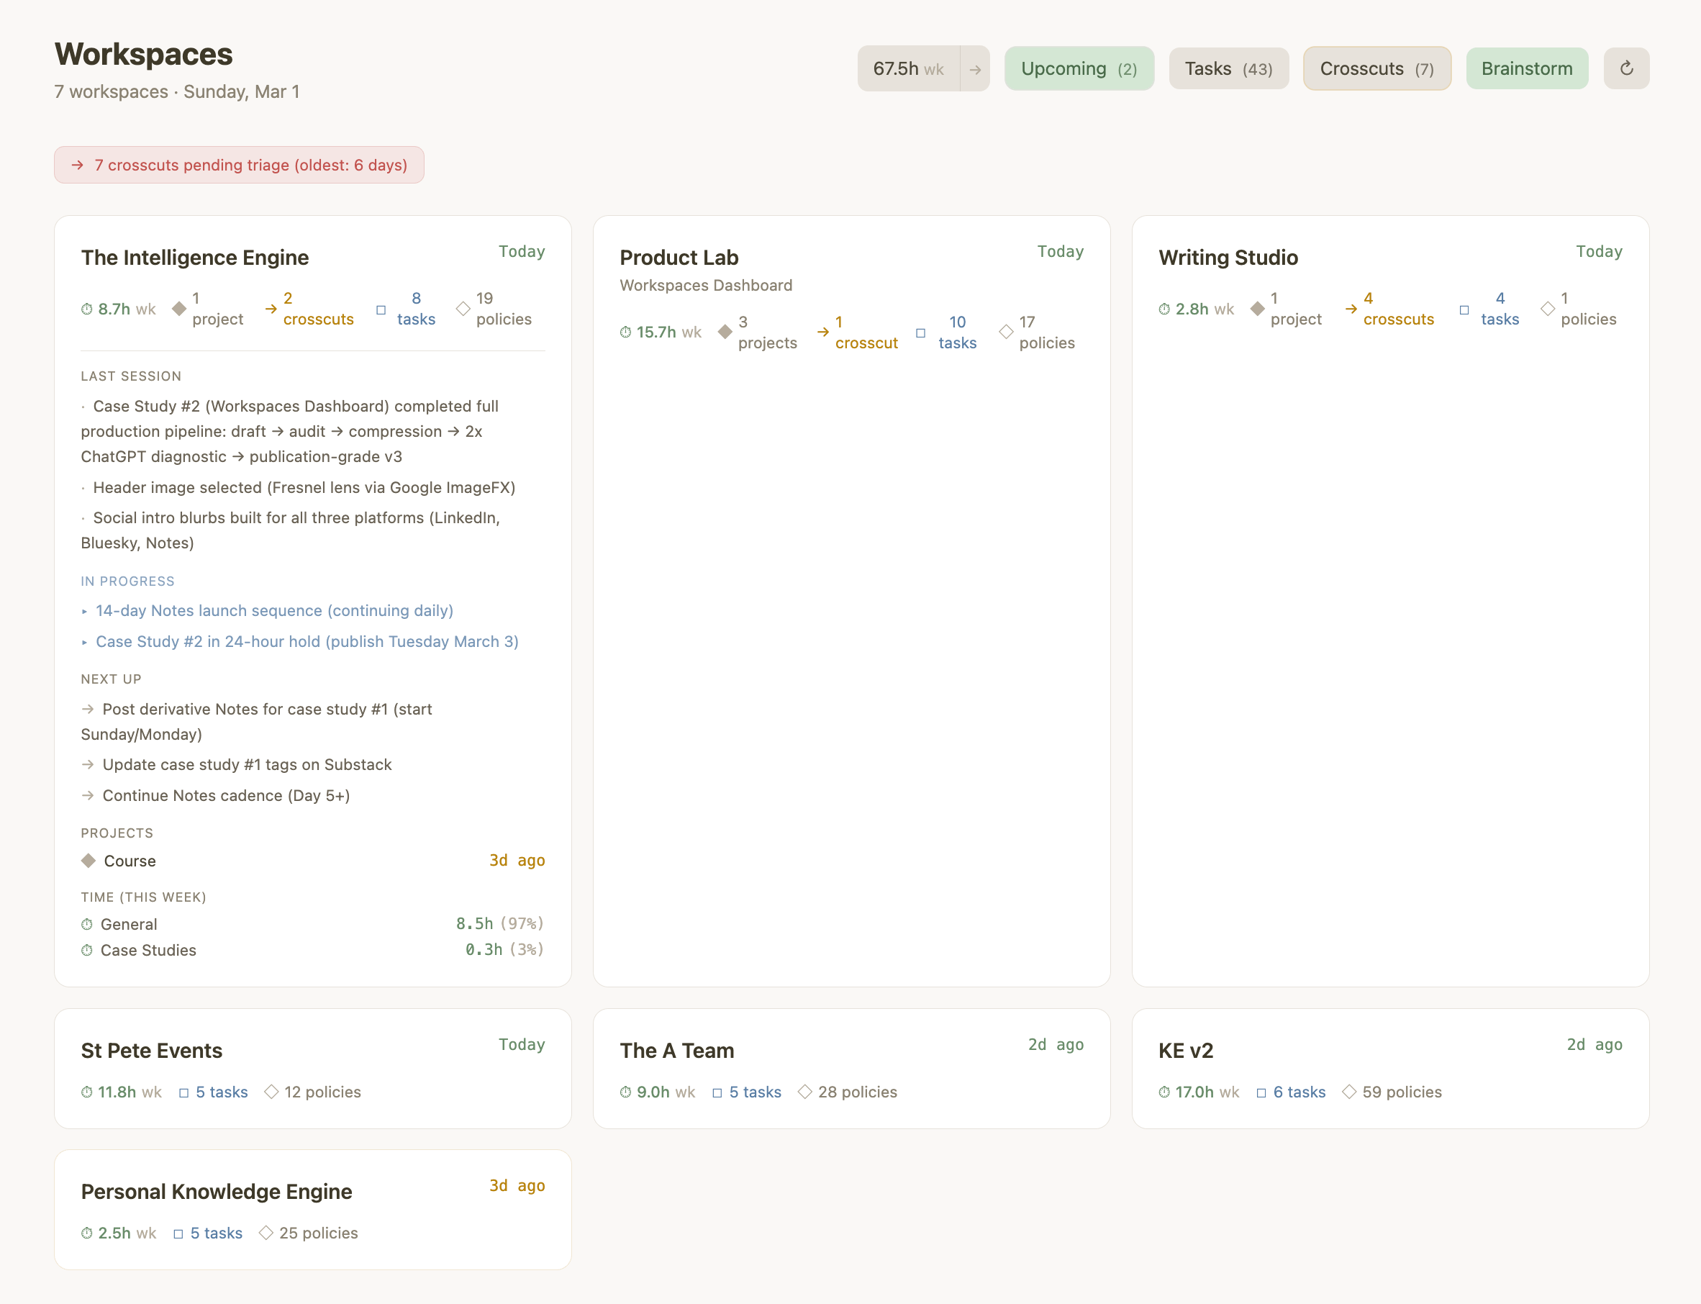
Task: Expand Case Study #2 in 24-hour hold item
Action: pos(307,642)
